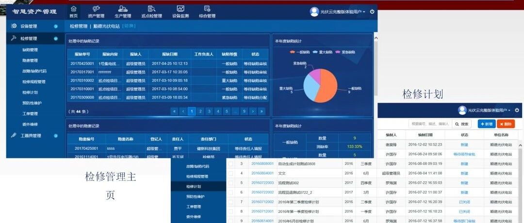Tick checkbox for plan 20160808001
Screen dimensions: 524x223
coord(230,163)
